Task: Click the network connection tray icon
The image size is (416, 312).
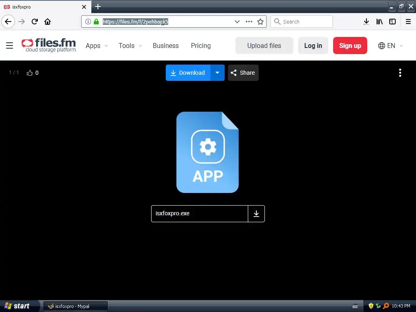Action: click(378, 306)
